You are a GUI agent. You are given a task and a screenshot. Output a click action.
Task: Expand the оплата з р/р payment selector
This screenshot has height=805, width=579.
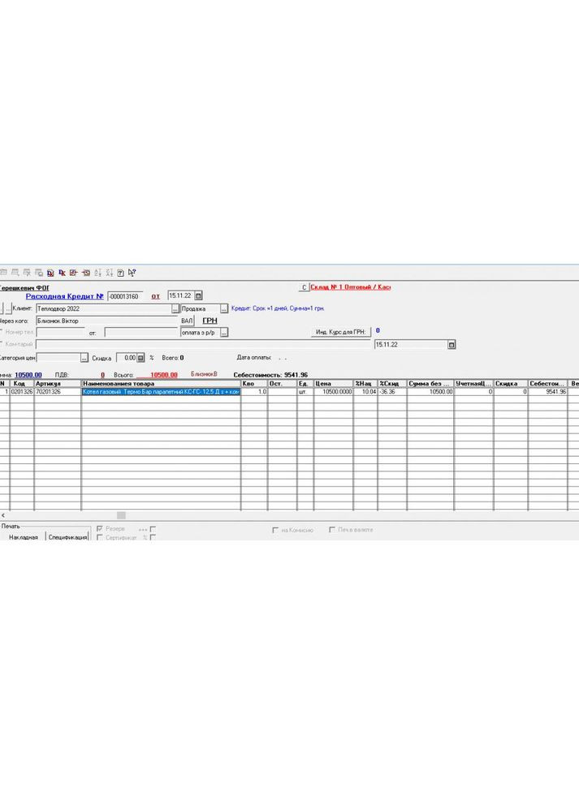224,333
